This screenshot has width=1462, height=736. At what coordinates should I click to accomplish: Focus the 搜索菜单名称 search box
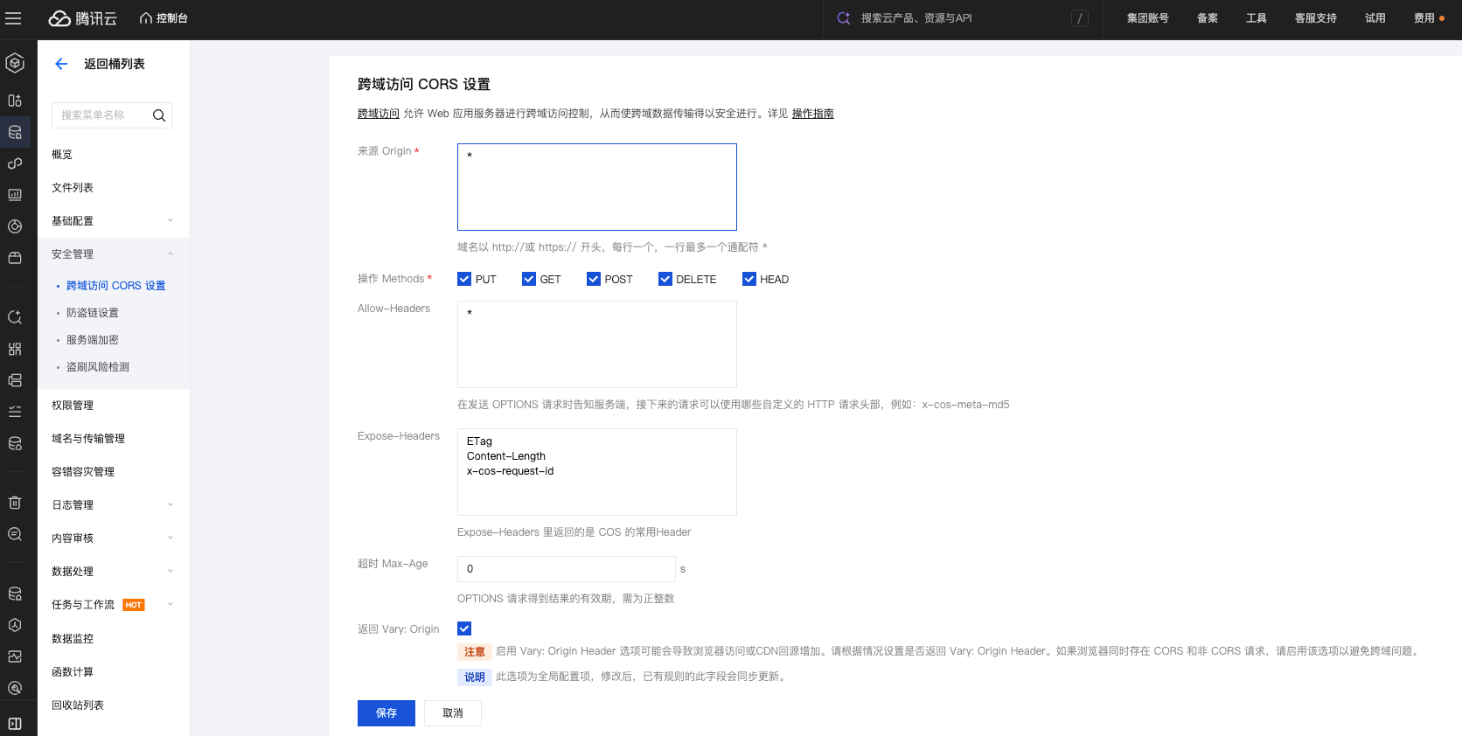[x=112, y=115]
